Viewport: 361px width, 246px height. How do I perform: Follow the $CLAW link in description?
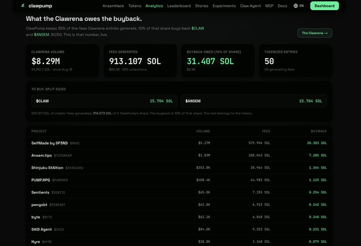197,28
